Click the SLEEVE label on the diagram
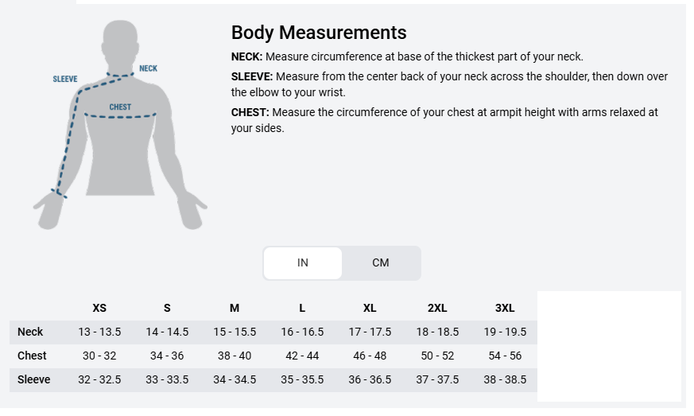The width and height of the screenshot is (694, 416). 65,80
